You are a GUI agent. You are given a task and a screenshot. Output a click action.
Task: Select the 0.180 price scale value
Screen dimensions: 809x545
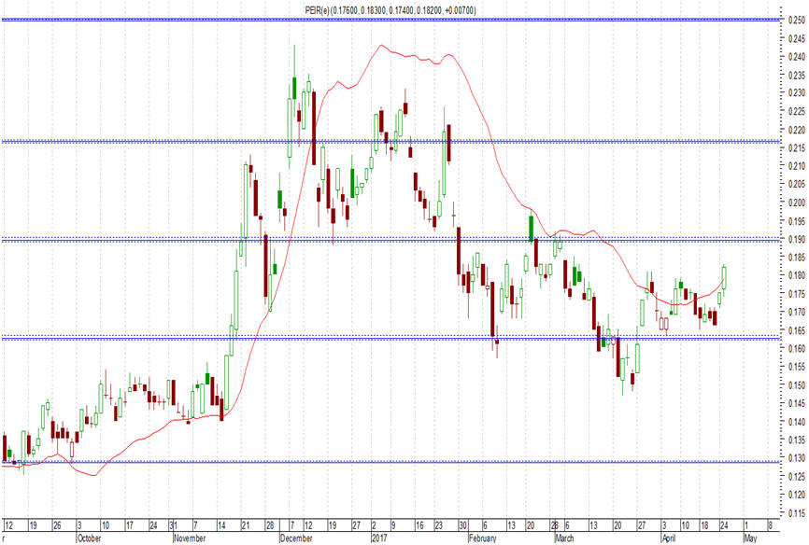[x=797, y=275]
